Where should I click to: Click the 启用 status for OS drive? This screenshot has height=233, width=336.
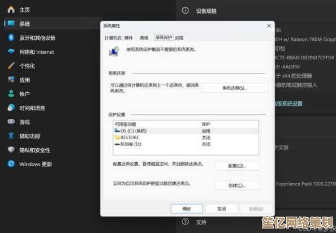[206, 131]
